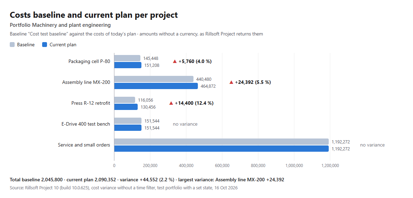Click the current plan value 151,544 for E-Drive 400
This screenshot has width=413, height=198.
[152, 128]
